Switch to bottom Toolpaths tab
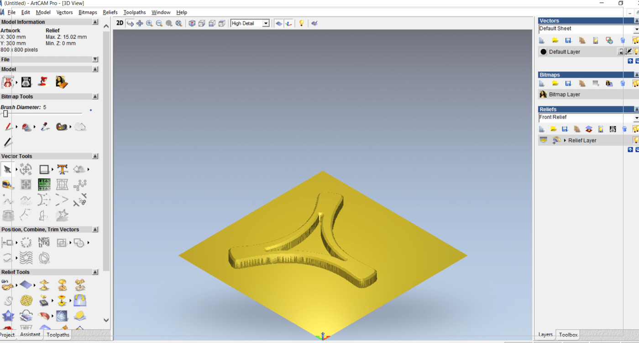Image resolution: width=639 pixels, height=343 pixels. pos(58,334)
